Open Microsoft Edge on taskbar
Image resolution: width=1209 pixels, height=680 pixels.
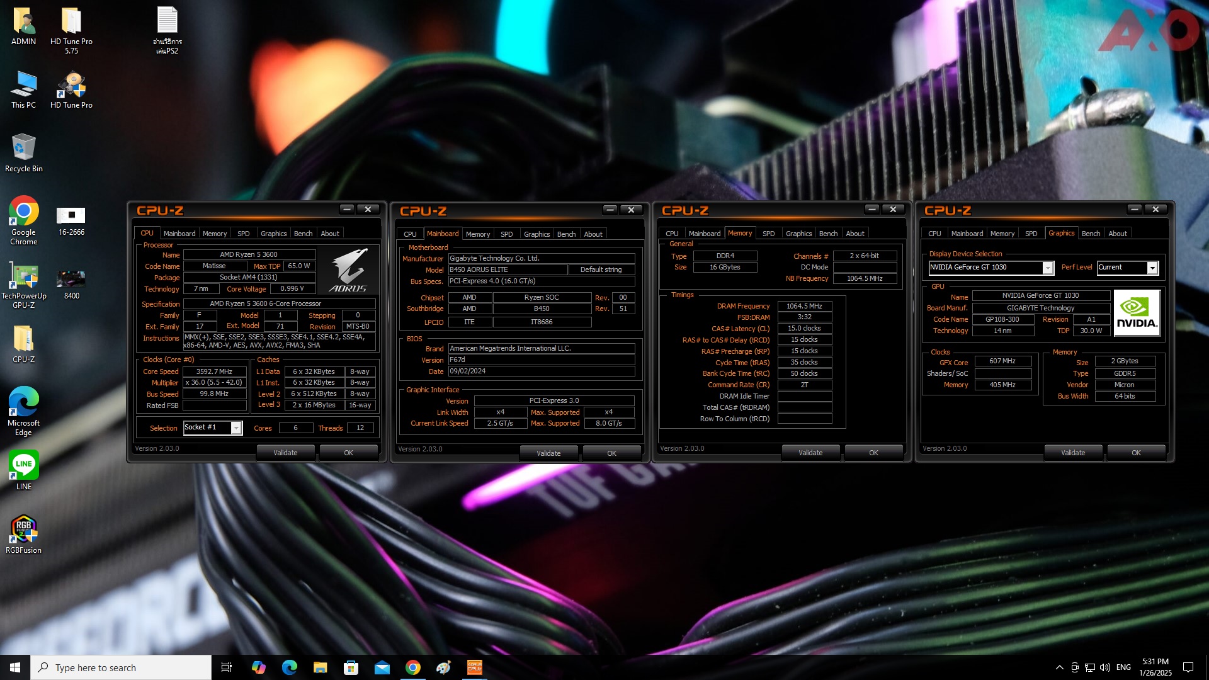click(x=289, y=667)
